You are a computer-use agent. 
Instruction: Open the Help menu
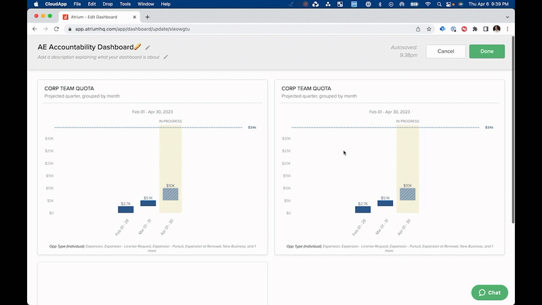pyautogui.click(x=165, y=4)
